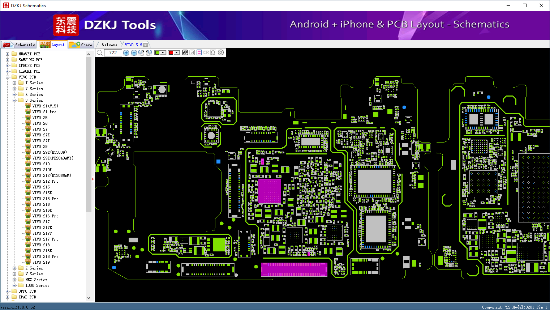
Task: Open the Share tab
Action: click(81, 45)
